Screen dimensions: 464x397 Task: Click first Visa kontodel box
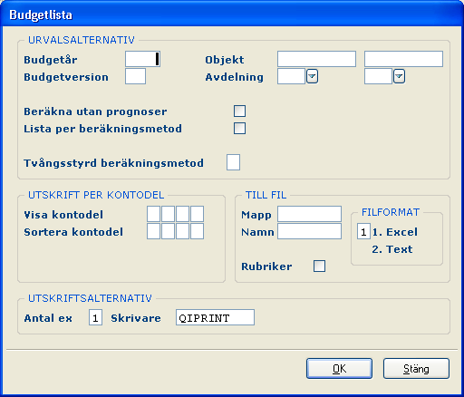[153, 214]
